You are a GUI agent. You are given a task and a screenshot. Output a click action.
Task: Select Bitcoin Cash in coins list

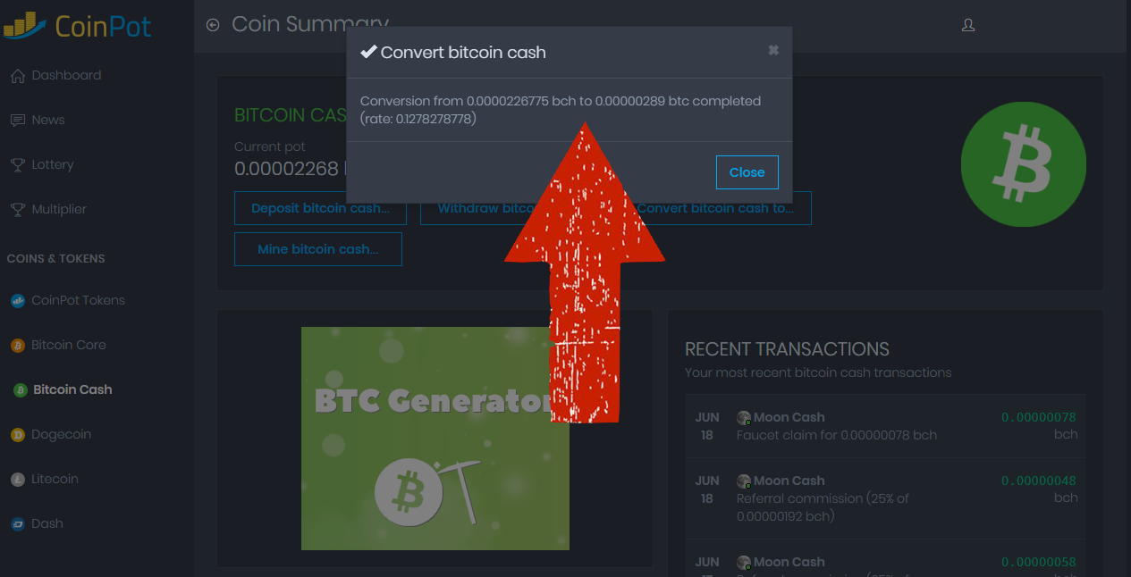[x=62, y=390]
